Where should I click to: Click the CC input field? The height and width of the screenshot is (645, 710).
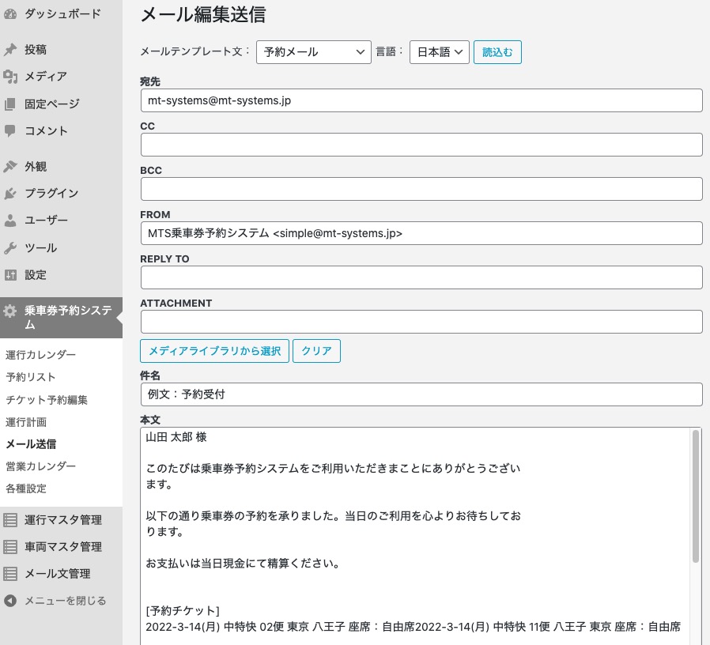pos(421,145)
